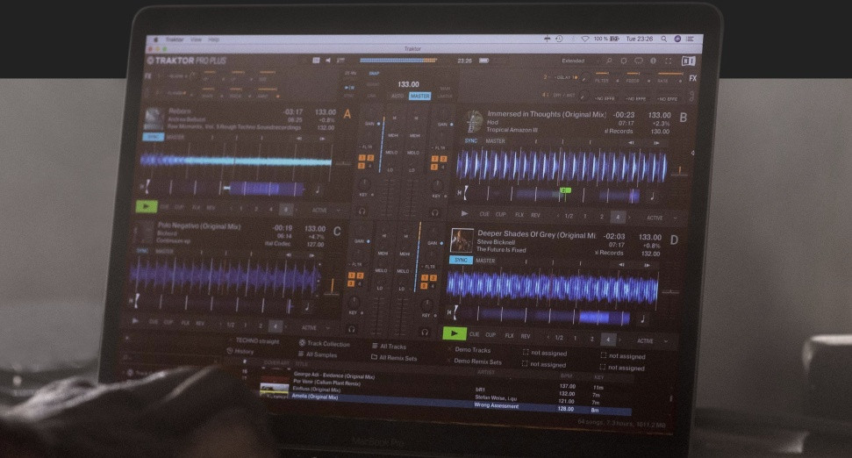Toggle headphone cue for deck D channel
Screen dimensions: 852x458
tap(425, 332)
